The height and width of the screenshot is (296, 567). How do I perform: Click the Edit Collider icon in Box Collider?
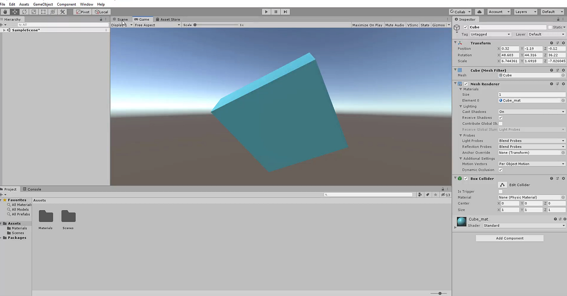(502, 185)
